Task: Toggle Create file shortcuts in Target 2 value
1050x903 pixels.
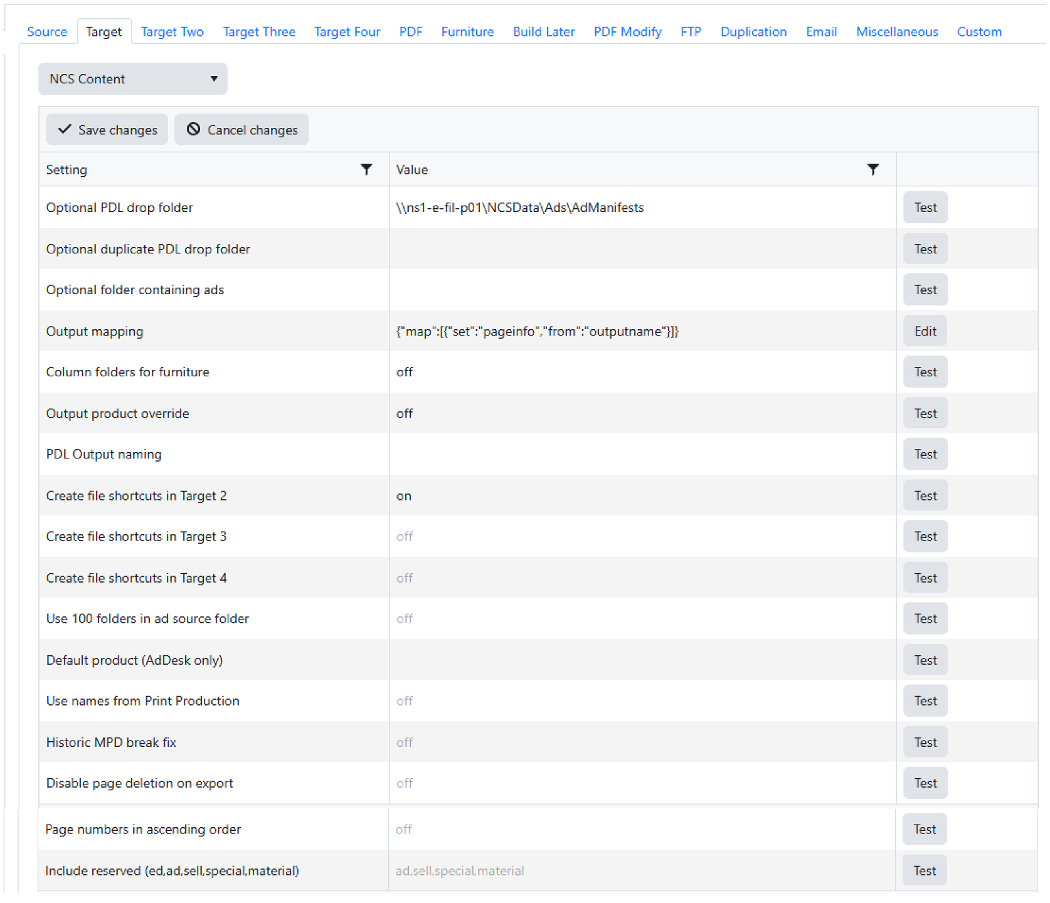Action: click(x=404, y=496)
